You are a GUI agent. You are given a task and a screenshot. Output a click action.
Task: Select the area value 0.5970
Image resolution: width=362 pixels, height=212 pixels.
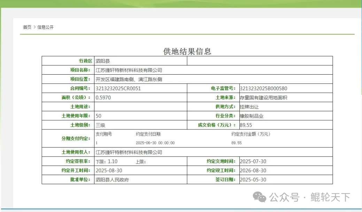(103, 98)
